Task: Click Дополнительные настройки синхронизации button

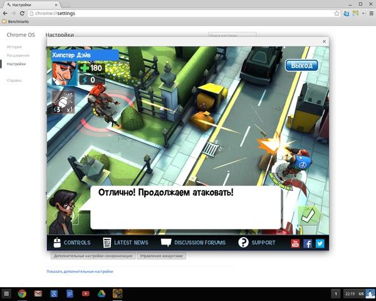Action: click(x=93, y=256)
